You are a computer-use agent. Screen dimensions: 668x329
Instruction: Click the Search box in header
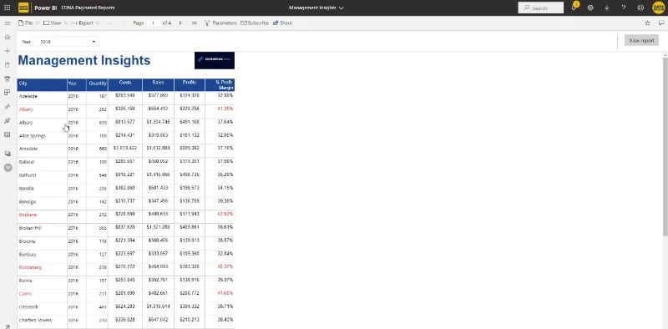coord(540,8)
